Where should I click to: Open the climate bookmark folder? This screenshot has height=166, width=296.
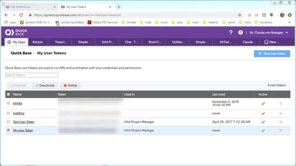click(x=129, y=22)
